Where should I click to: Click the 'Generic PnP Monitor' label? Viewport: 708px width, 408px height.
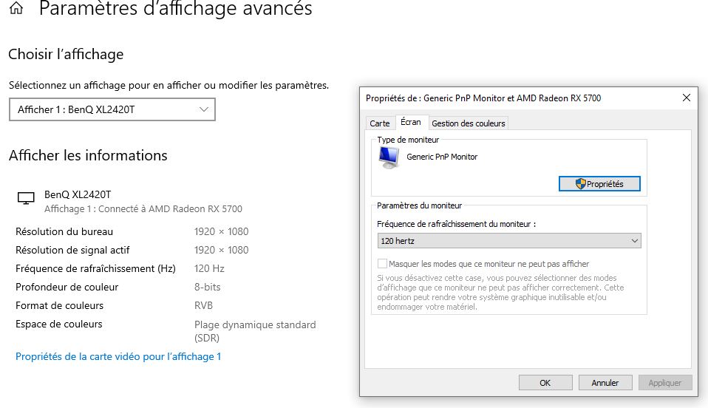[442, 157]
